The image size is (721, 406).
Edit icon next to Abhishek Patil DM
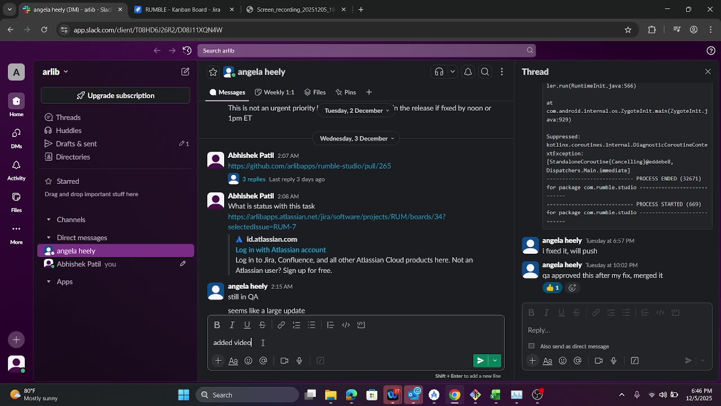[183, 264]
